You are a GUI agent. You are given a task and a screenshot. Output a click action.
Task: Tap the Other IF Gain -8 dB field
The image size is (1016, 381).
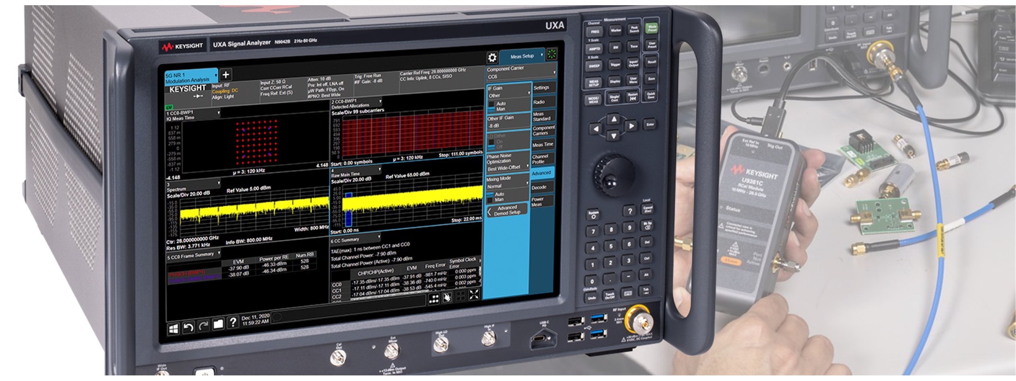[509, 122]
